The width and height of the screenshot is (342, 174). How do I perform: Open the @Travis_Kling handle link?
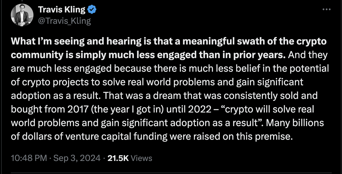64,21
